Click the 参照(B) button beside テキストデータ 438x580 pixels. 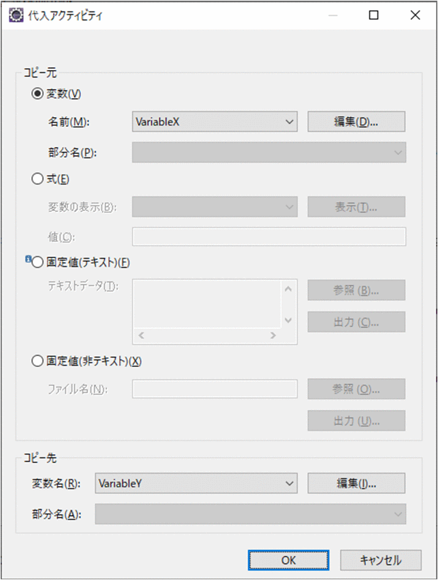tap(356, 290)
